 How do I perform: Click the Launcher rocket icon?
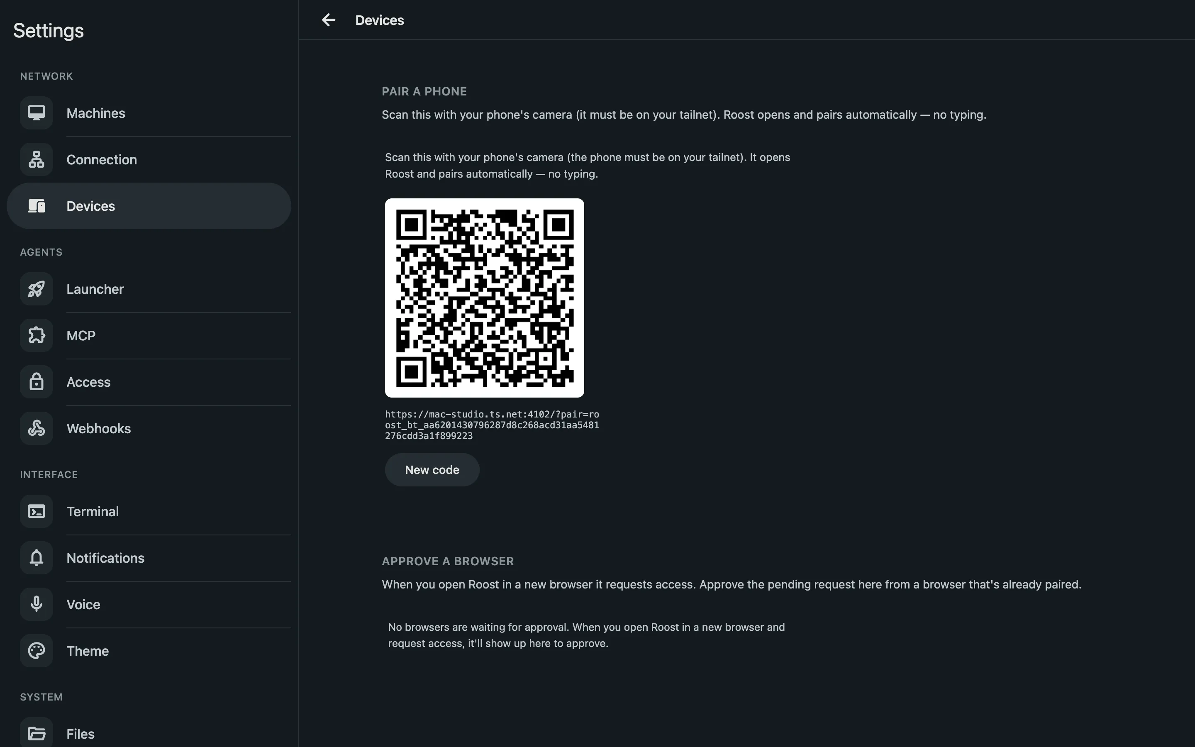point(37,289)
